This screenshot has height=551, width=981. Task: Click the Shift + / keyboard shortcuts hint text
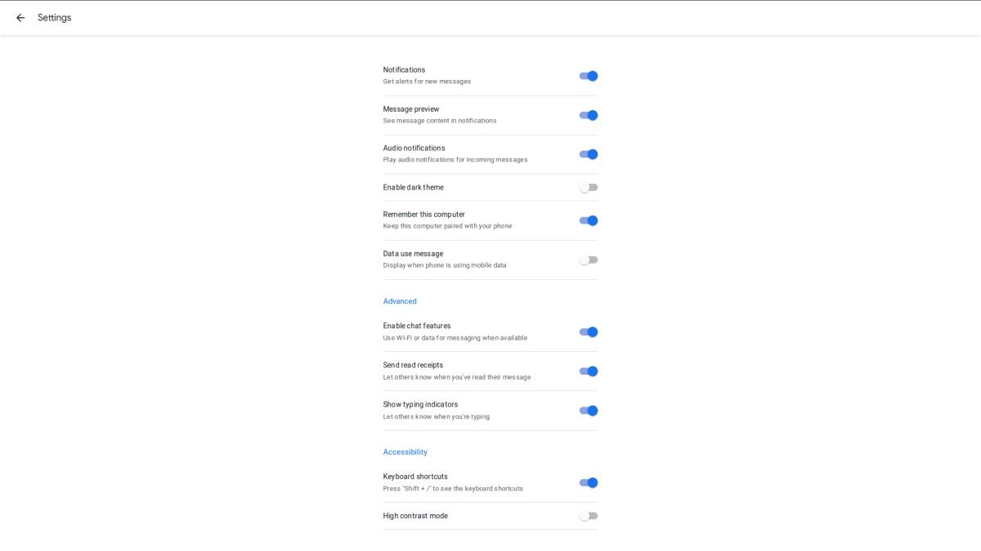pos(453,489)
